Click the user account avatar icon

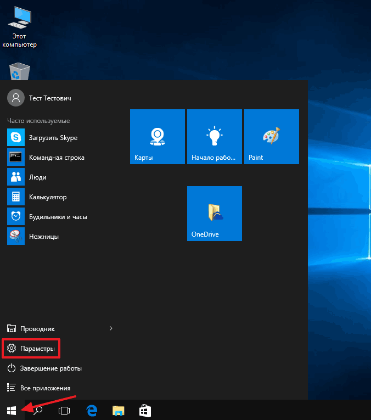point(16,98)
